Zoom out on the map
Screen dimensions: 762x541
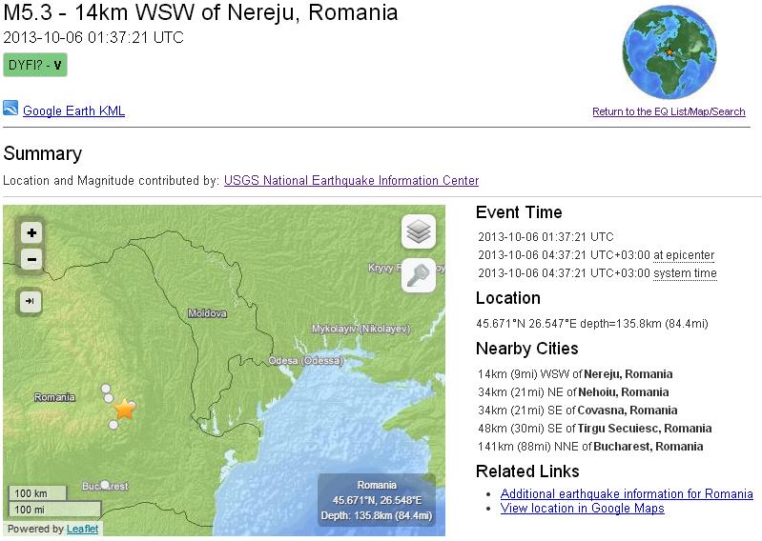[x=31, y=259]
